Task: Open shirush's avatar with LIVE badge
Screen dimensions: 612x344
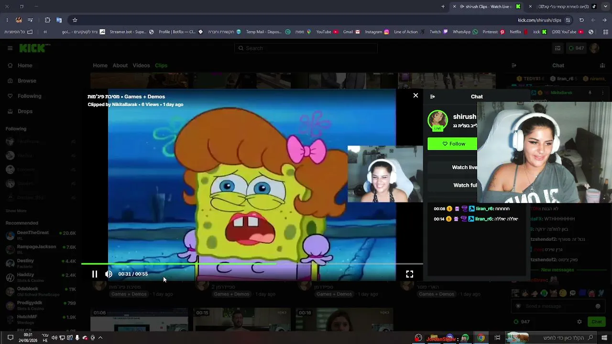Action: pyautogui.click(x=437, y=121)
